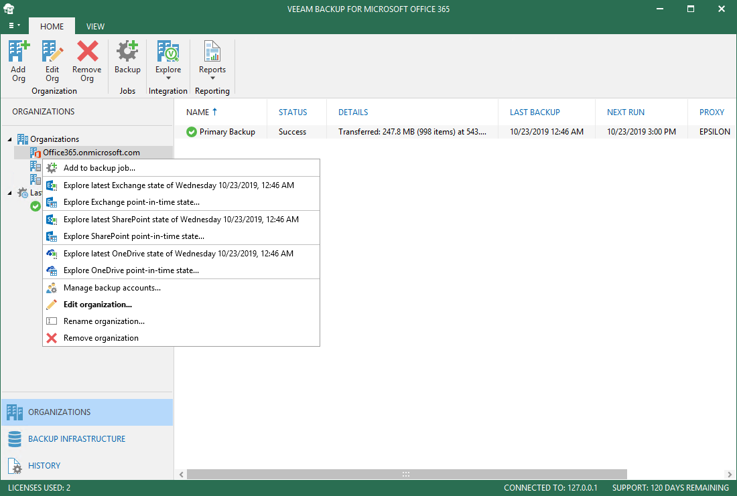
Task: Expand the Explore dropdown arrow
Action: 168,78
